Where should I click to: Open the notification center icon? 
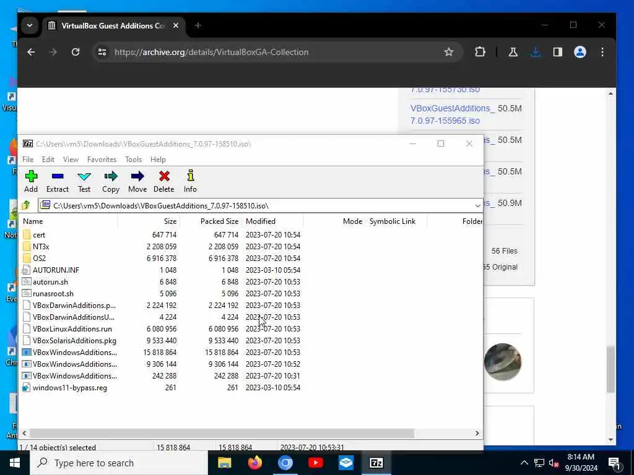(614, 463)
